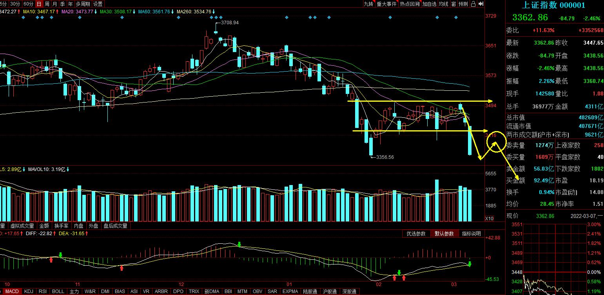The width and height of the screenshot is (604, 295).
Task: Click the MA20 value label
Action: (79, 12)
